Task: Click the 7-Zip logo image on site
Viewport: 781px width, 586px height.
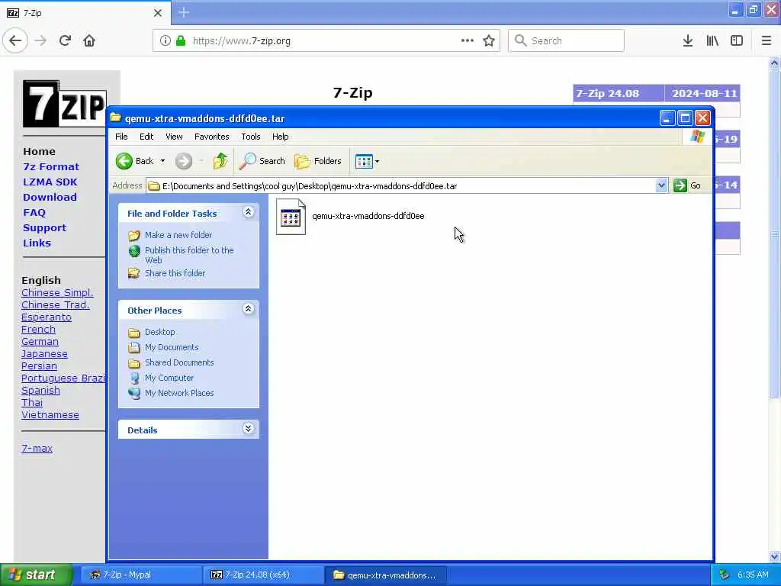Action: pyautogui.click(x=64, y=104)
